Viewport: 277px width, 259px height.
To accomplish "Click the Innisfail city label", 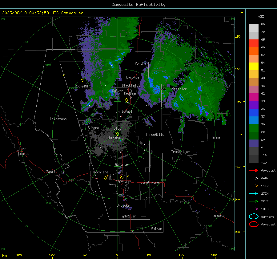I will click(124, 111).
